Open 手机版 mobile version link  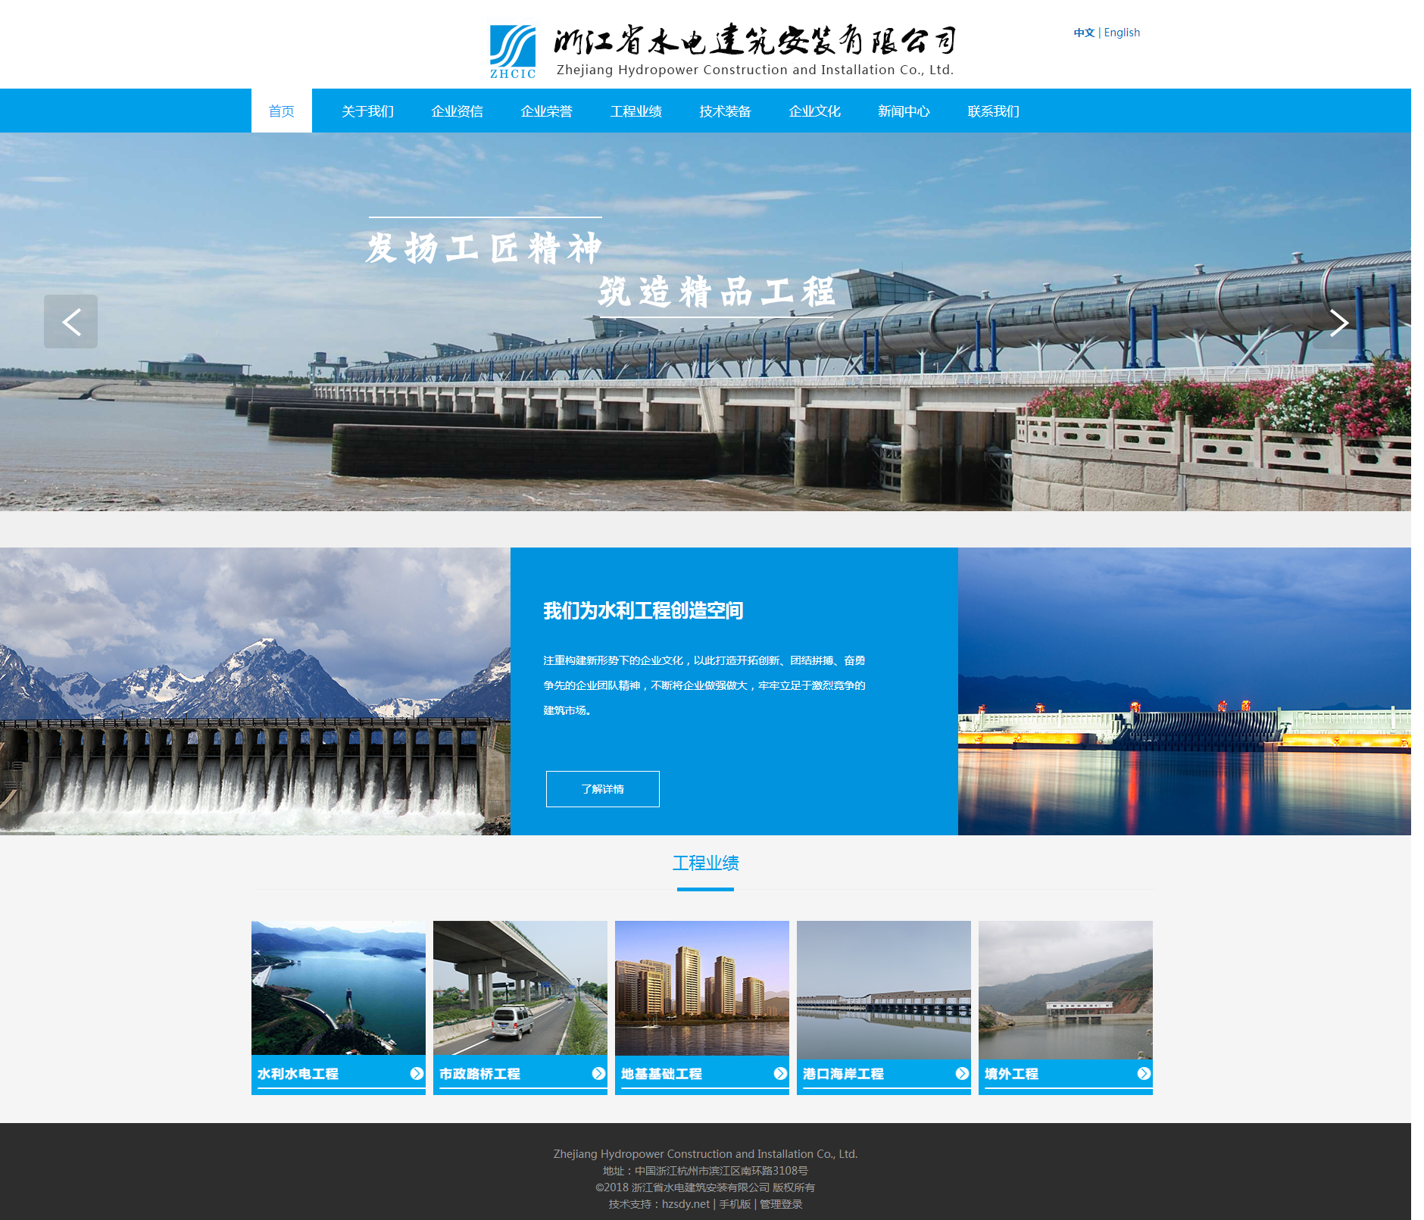[x=735, y=1204]
